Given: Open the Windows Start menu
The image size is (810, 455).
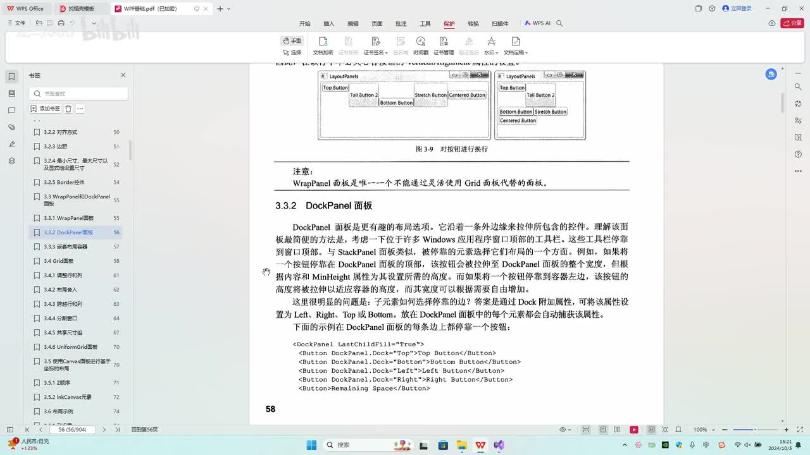Looking at the screenshot, I should tap(311, 445).
